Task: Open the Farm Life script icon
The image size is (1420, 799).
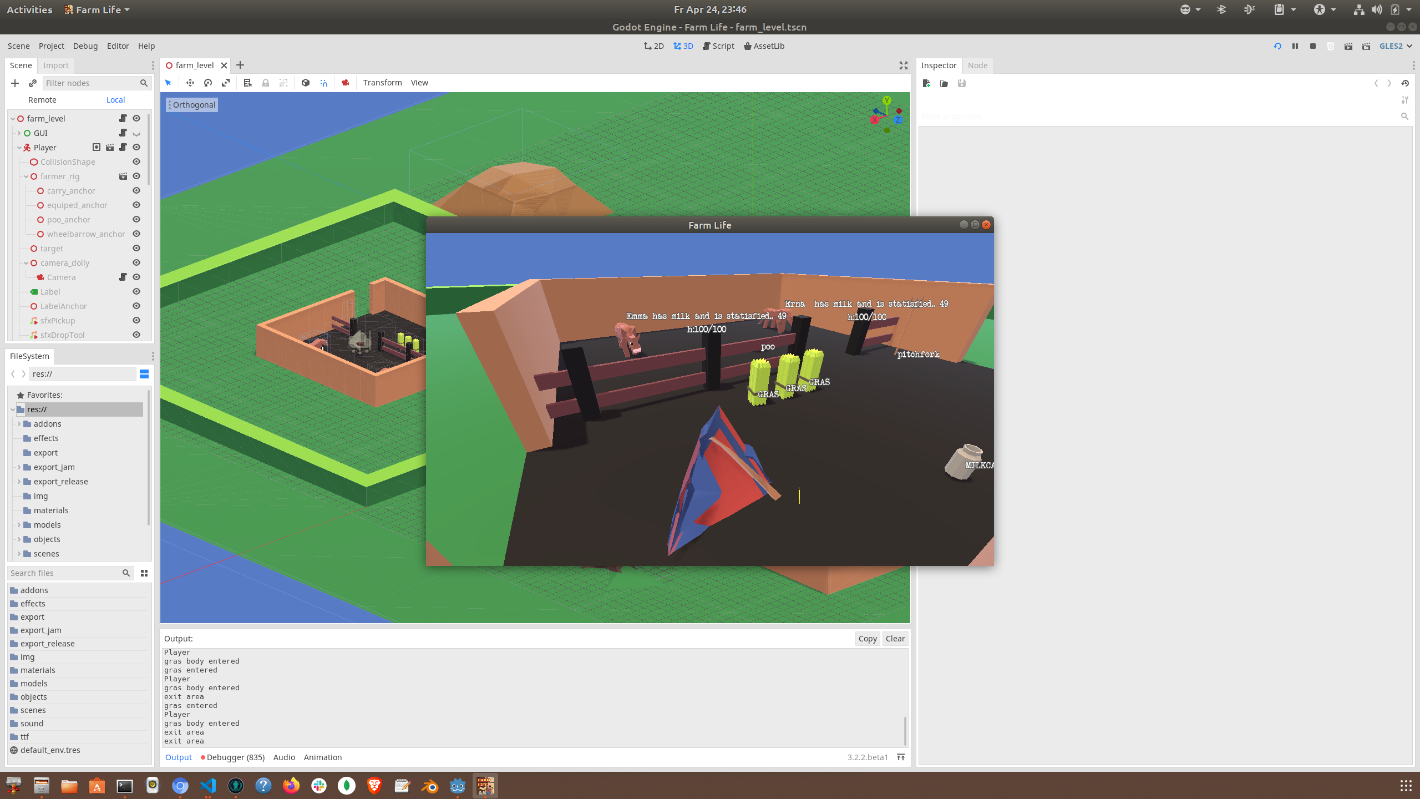Action: click(x=123, y=118)
